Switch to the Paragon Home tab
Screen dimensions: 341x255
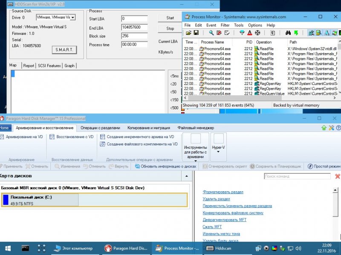pos(4,128)
